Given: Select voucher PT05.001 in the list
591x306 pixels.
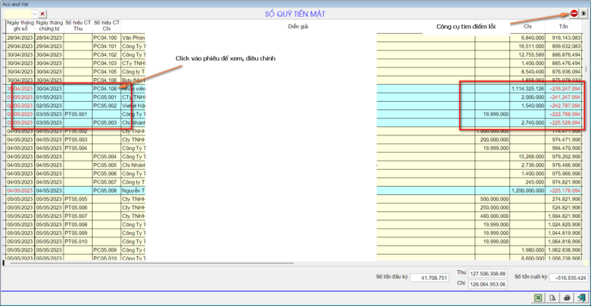Looking at the screenshot, I should (x=77, y=114).
